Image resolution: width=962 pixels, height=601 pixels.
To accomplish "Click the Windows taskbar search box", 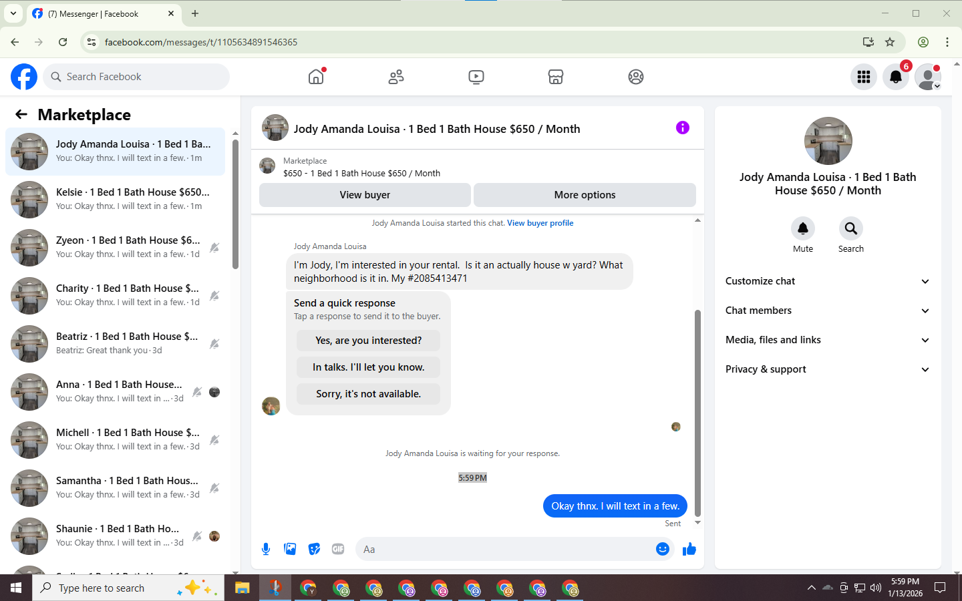I will 128,588.
